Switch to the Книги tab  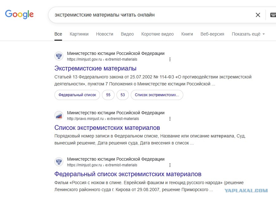[187, 34]
